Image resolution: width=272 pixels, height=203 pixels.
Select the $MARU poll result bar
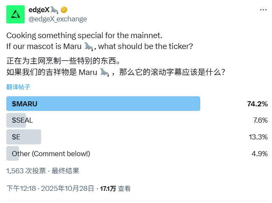click(x=103, y=104)
